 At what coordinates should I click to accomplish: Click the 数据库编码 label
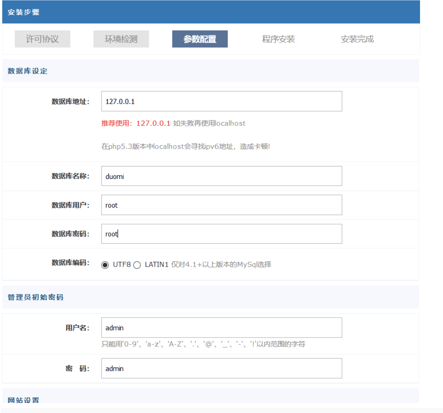coord(71,263)
